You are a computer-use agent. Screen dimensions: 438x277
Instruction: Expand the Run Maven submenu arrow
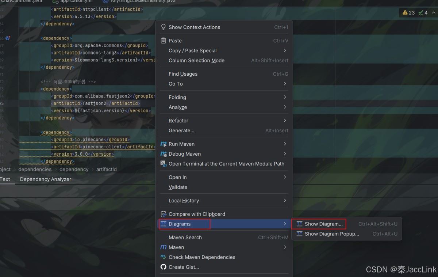(x=285, y=144)
